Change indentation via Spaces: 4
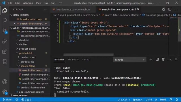The height and width of the screenshot is (102, 181). (x=138, y=99)
